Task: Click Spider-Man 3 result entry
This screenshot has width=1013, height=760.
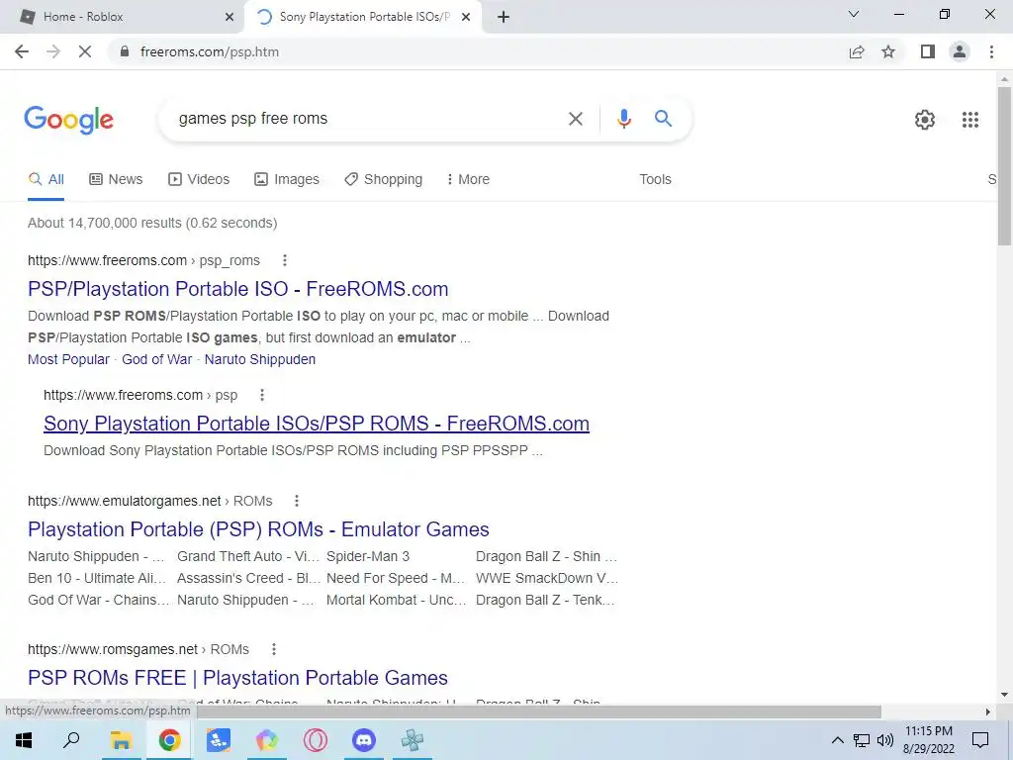Action: pyautogui.click(x=368, y=556)
